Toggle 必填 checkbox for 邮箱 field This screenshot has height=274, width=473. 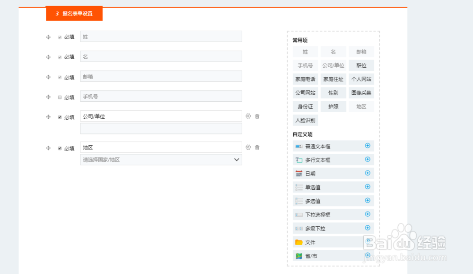point(60,77)
